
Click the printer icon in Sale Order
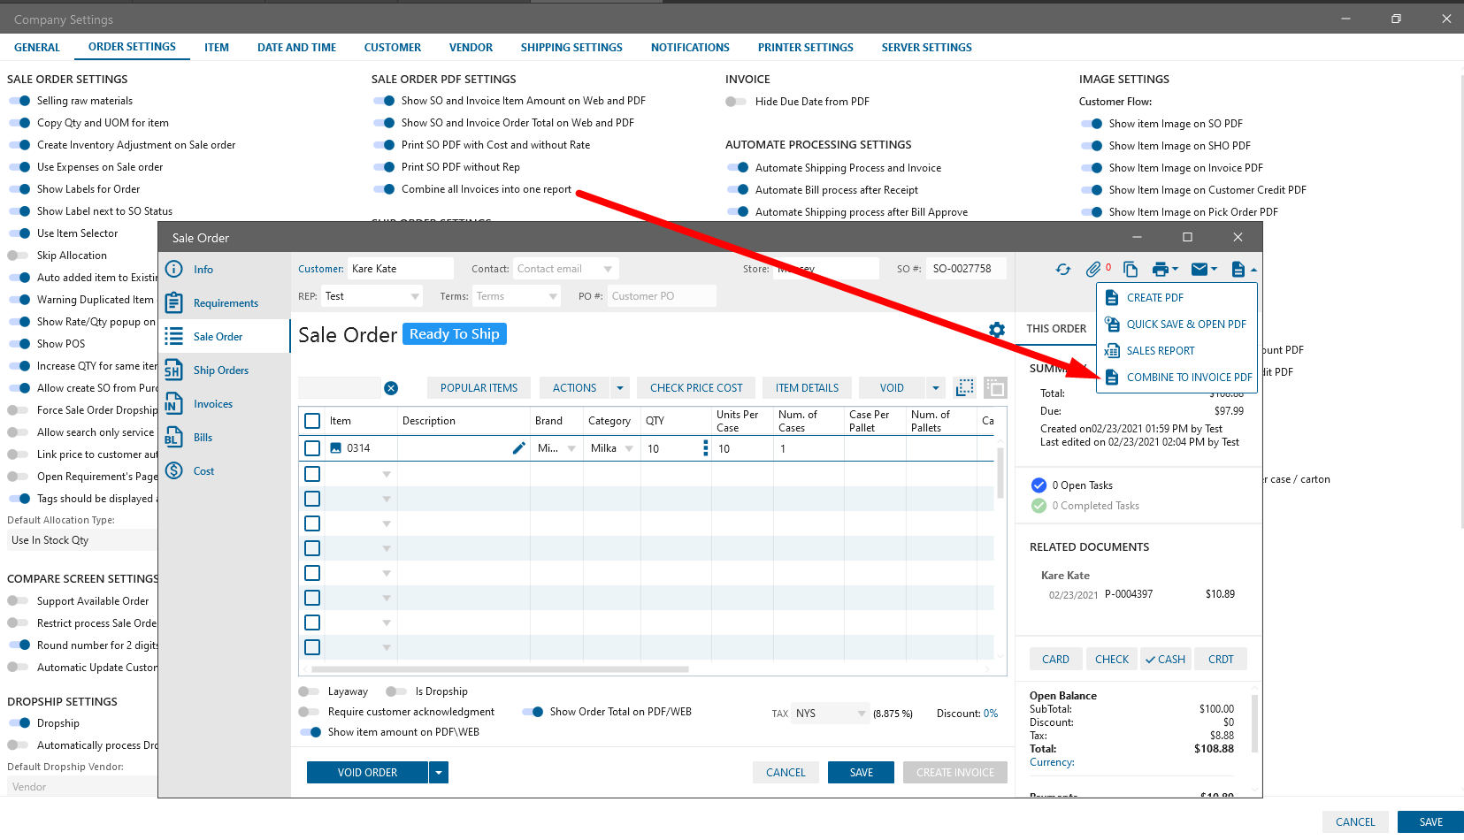tap(1161, 270)
